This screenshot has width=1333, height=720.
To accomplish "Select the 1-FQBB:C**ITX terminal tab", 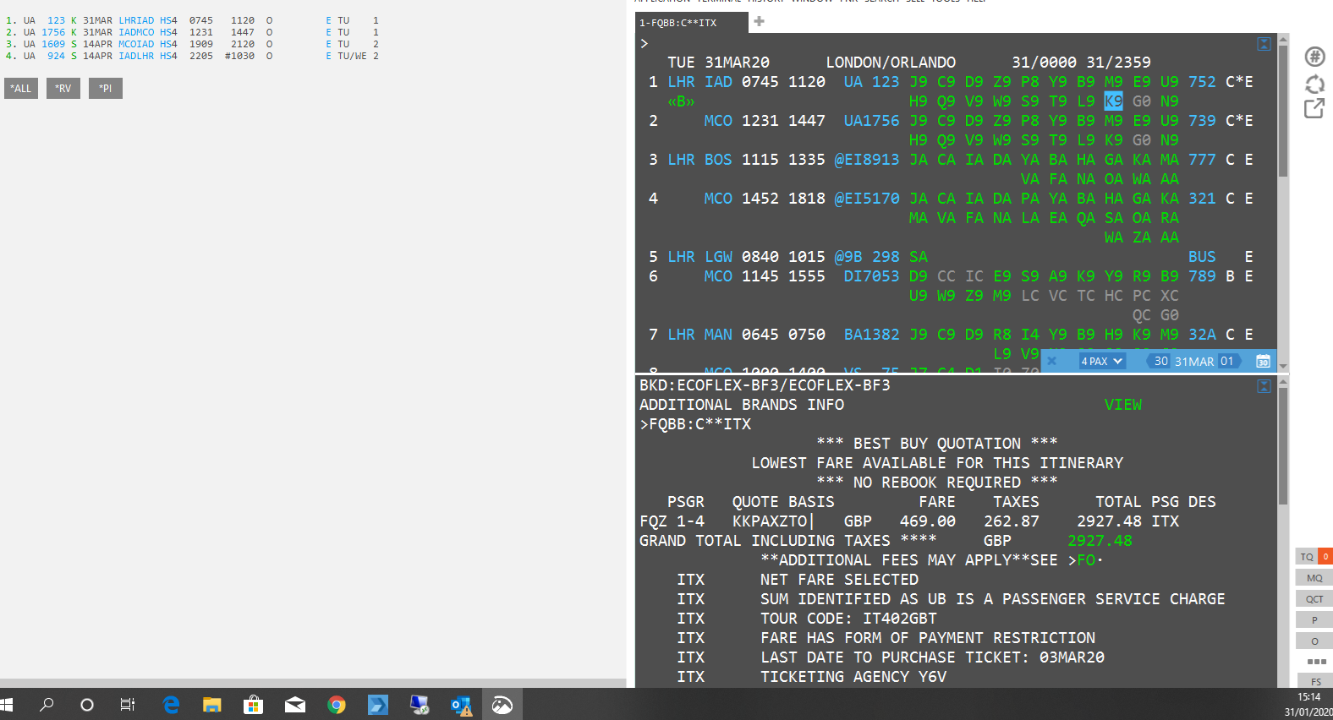I will 692,23.
